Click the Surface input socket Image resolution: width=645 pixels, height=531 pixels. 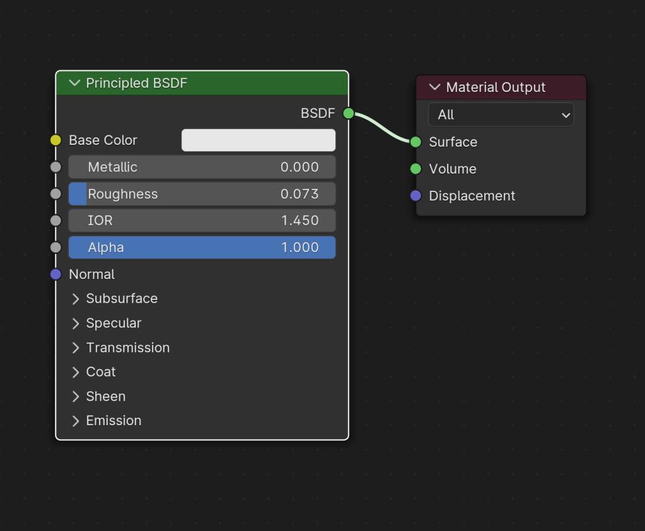[x=415, y=142]
